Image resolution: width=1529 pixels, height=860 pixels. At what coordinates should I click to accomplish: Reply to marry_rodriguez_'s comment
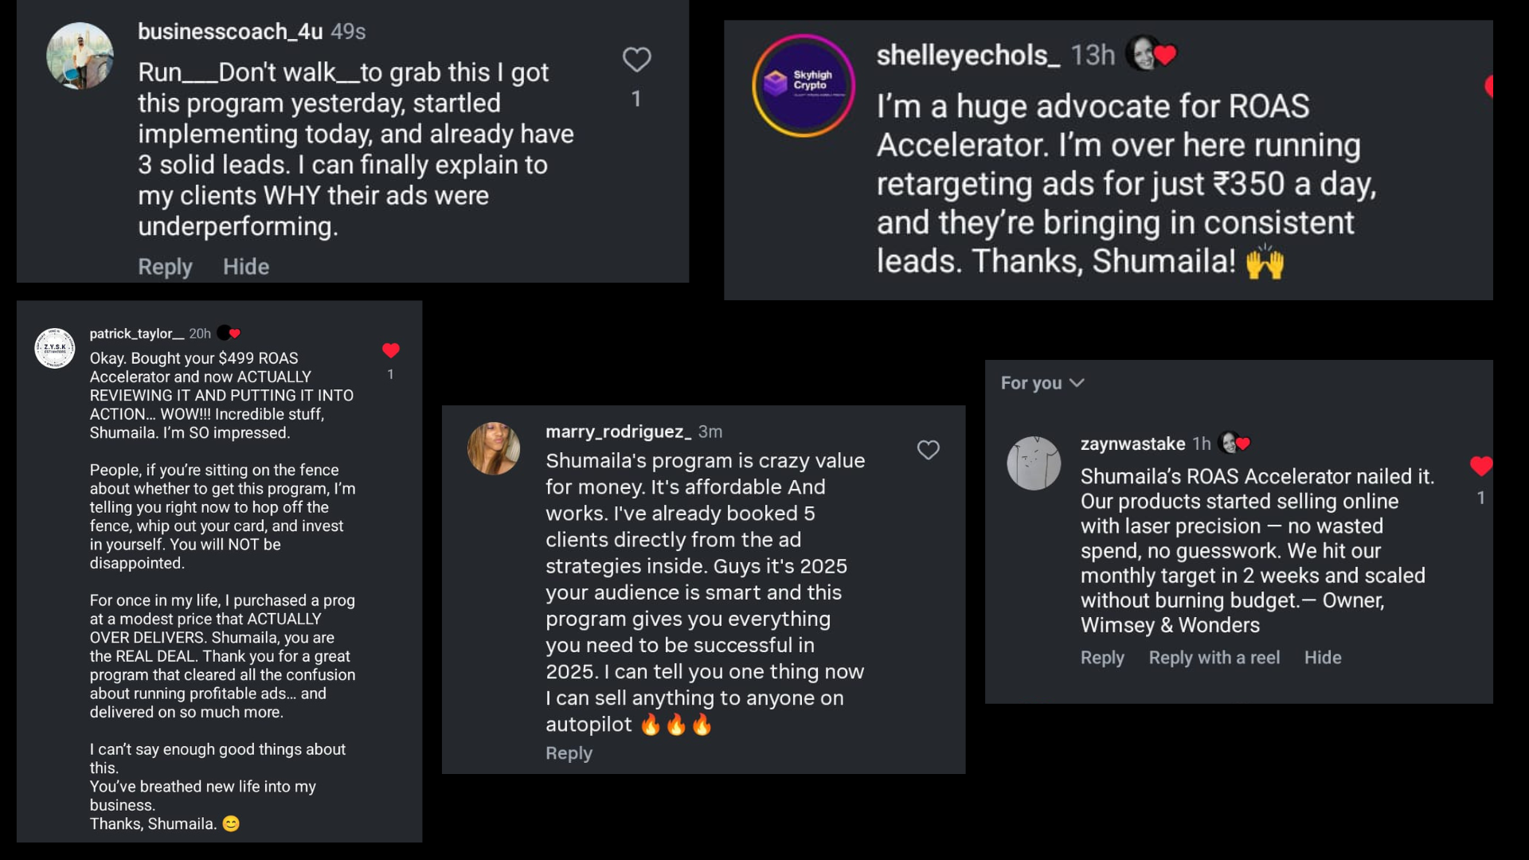point(569,753)
